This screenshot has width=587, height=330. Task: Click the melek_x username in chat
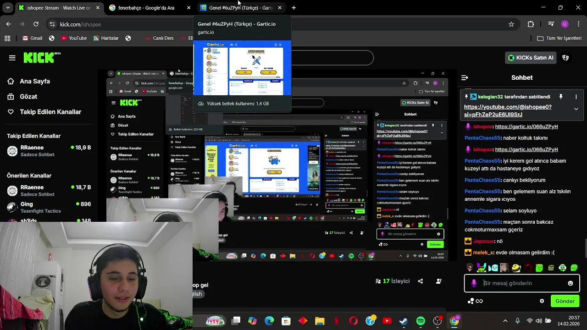[x=483, y=253]
